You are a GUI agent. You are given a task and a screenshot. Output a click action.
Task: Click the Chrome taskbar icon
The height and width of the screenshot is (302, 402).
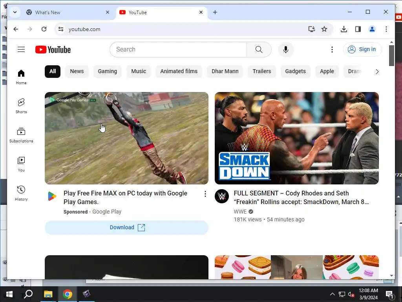(67, 294)
